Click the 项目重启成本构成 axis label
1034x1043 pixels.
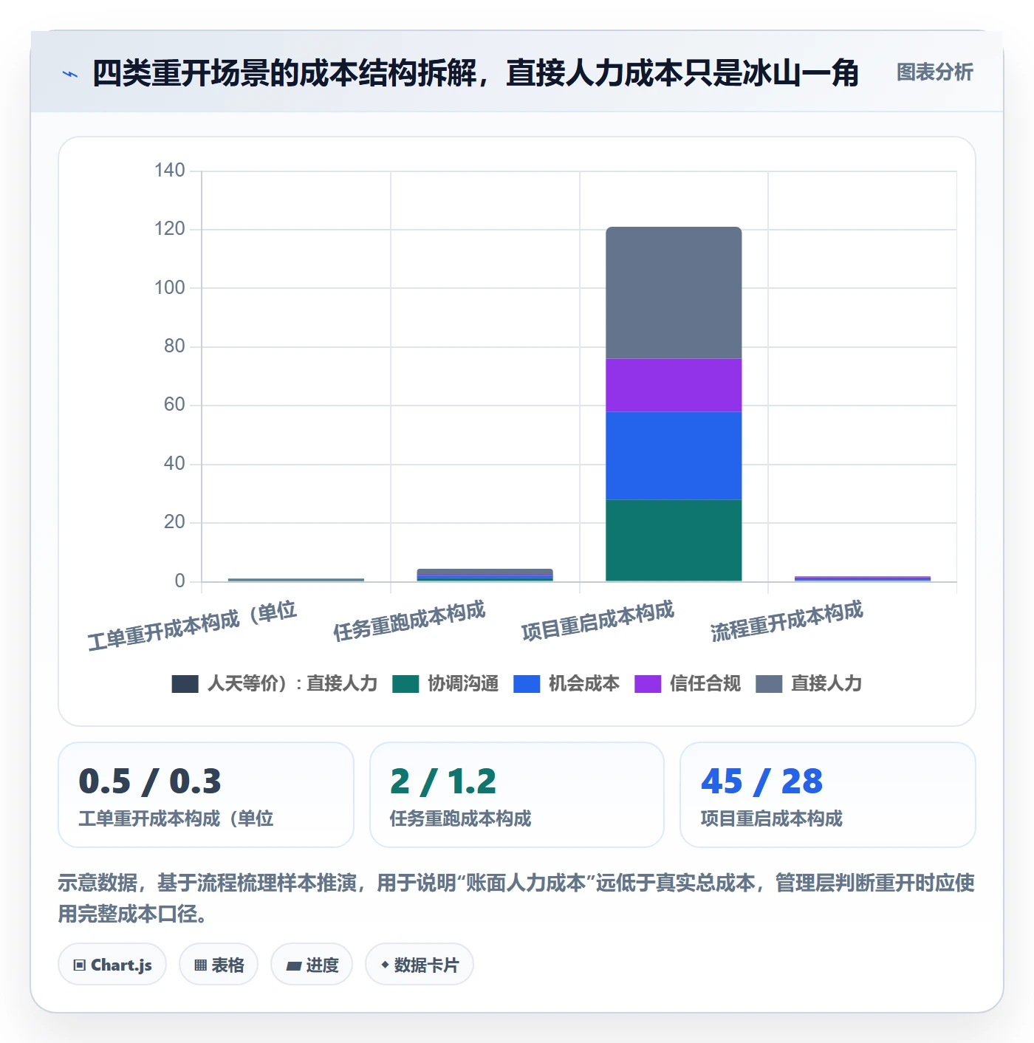coord(598,620)
